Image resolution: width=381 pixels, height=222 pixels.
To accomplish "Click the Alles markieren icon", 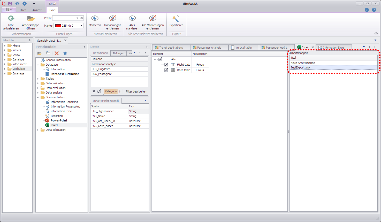I will (132, 19).
